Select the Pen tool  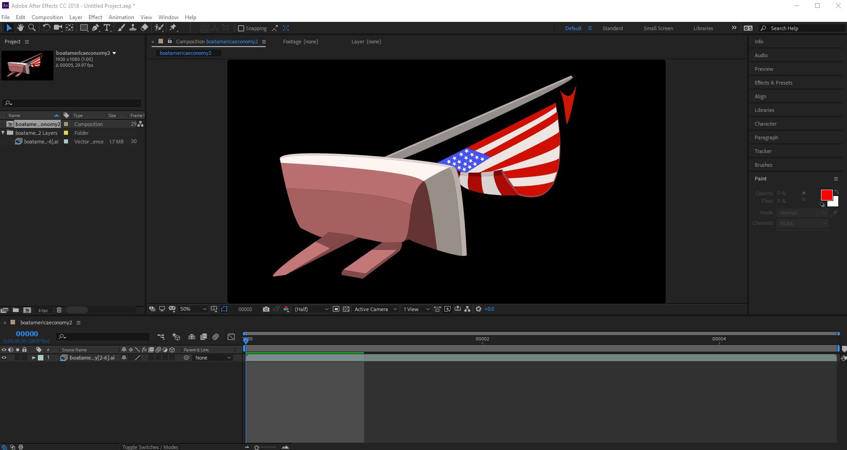(x=95, y=28)
